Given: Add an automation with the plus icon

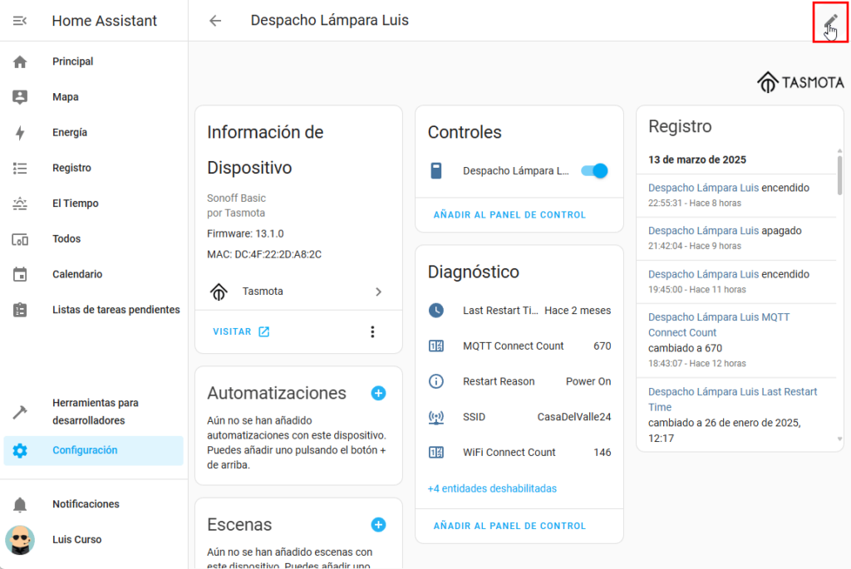Looking at the screenshot, I should coord(378,393).
